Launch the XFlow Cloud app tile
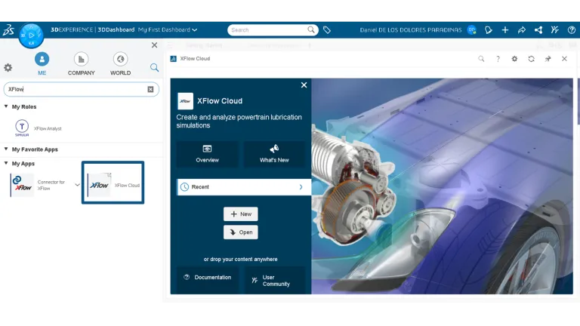Viewport: 580px width, 326px height. (113, 183)
